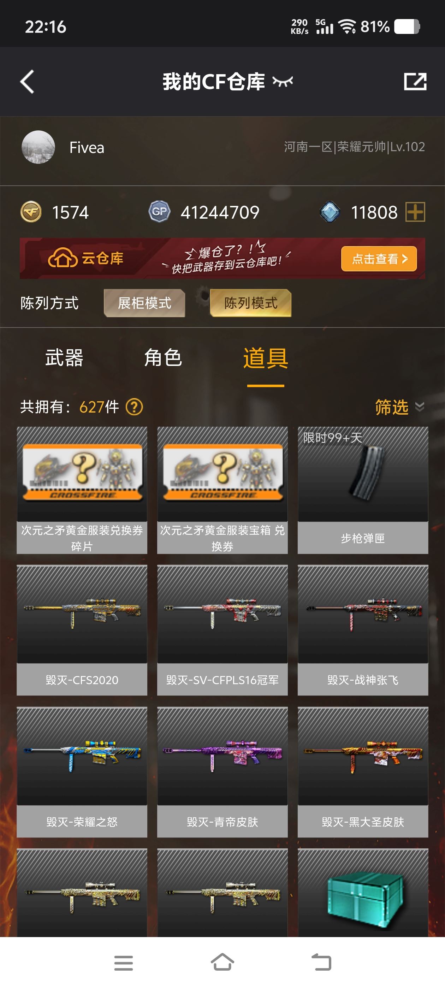Add diamonds with the plus icon
Image resolution: width=445 pixels, height=989 pixels.
[415, 212]
